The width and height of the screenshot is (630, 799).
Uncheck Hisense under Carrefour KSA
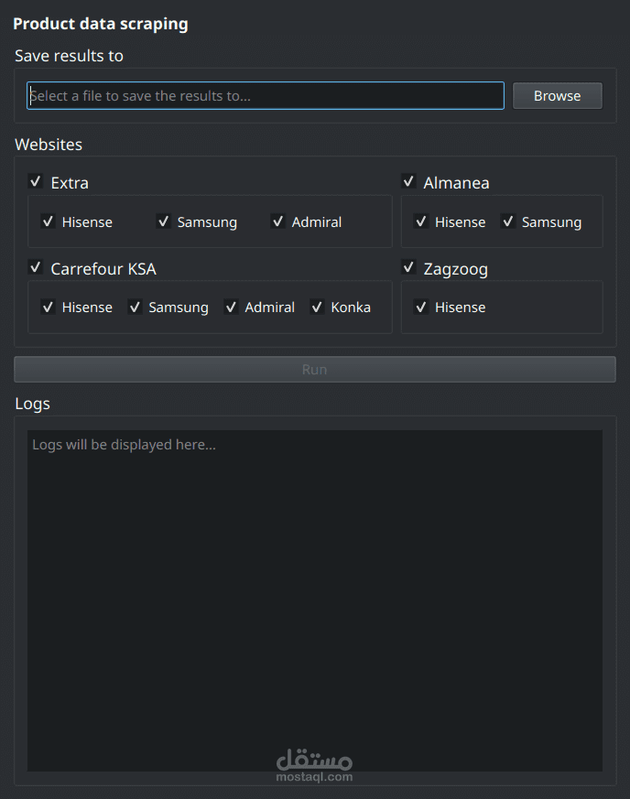point(49,307)
